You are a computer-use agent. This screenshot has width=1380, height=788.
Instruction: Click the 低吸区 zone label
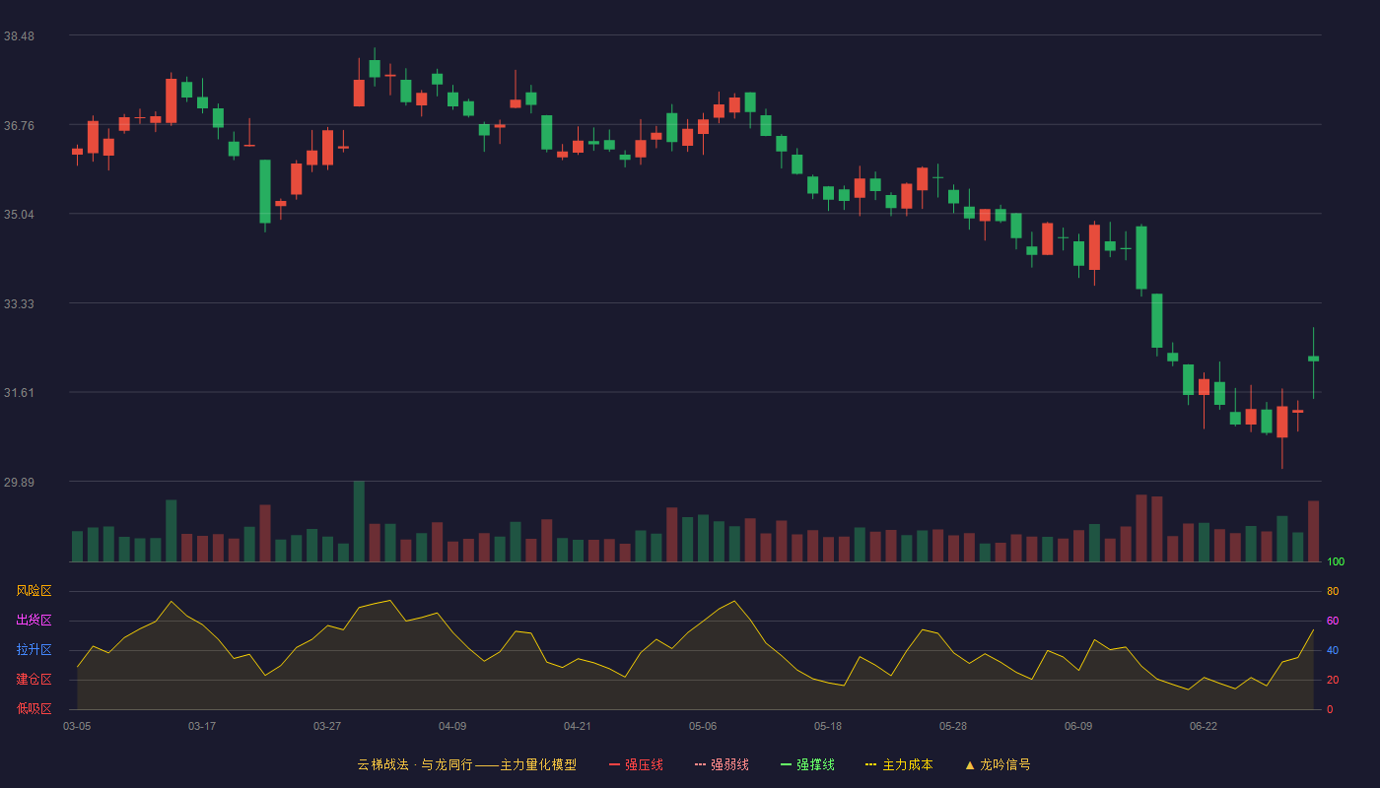pyautogui.click(x=34, y=709)
